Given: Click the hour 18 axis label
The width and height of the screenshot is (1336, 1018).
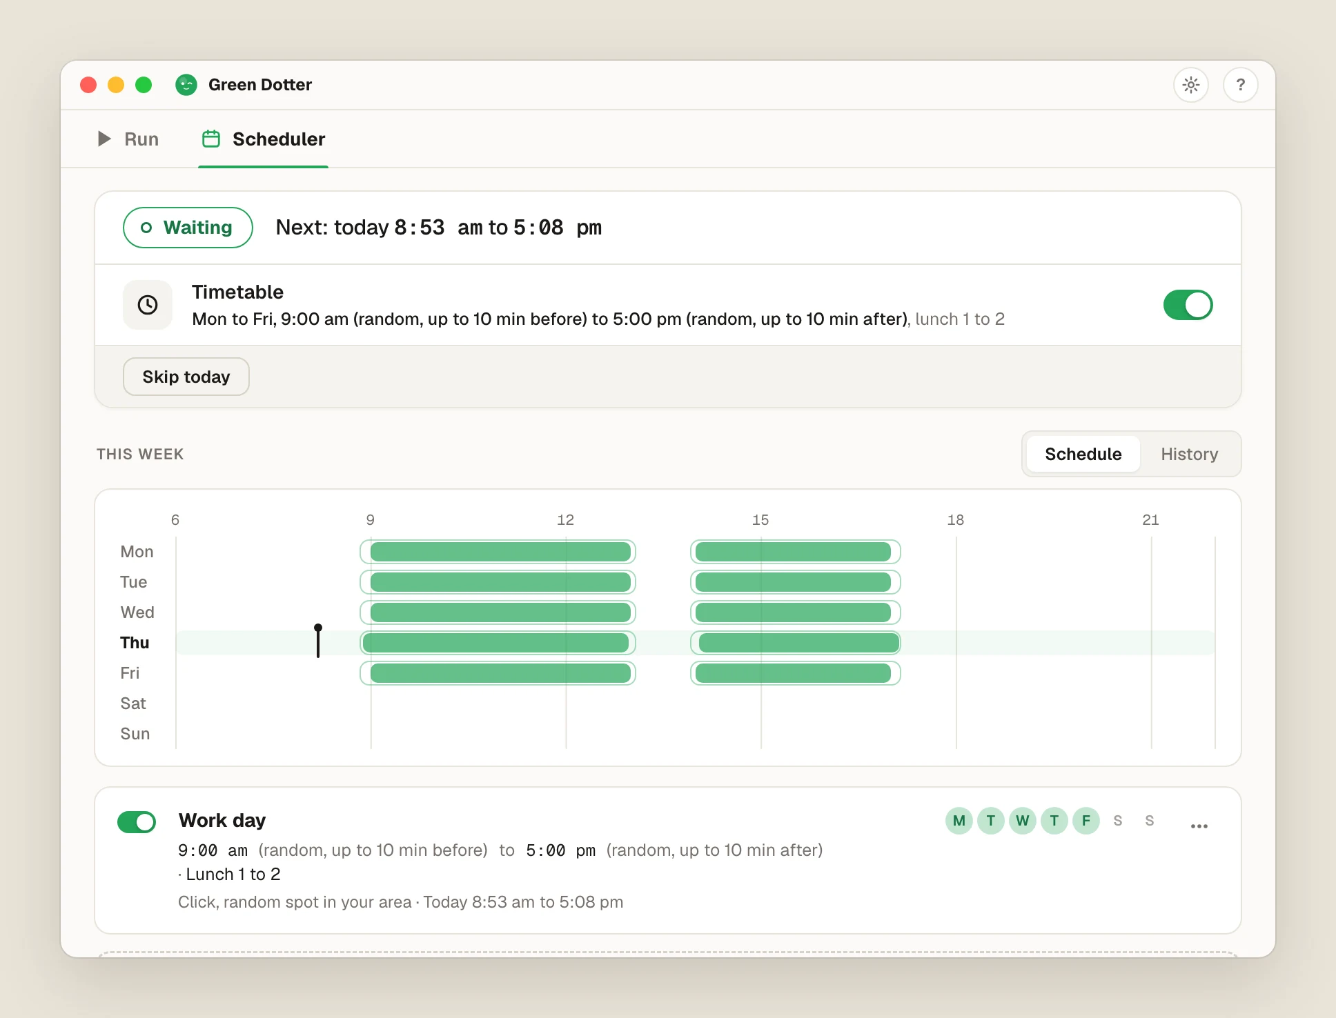Looking at the screenshot, I should tap(956, 520).
